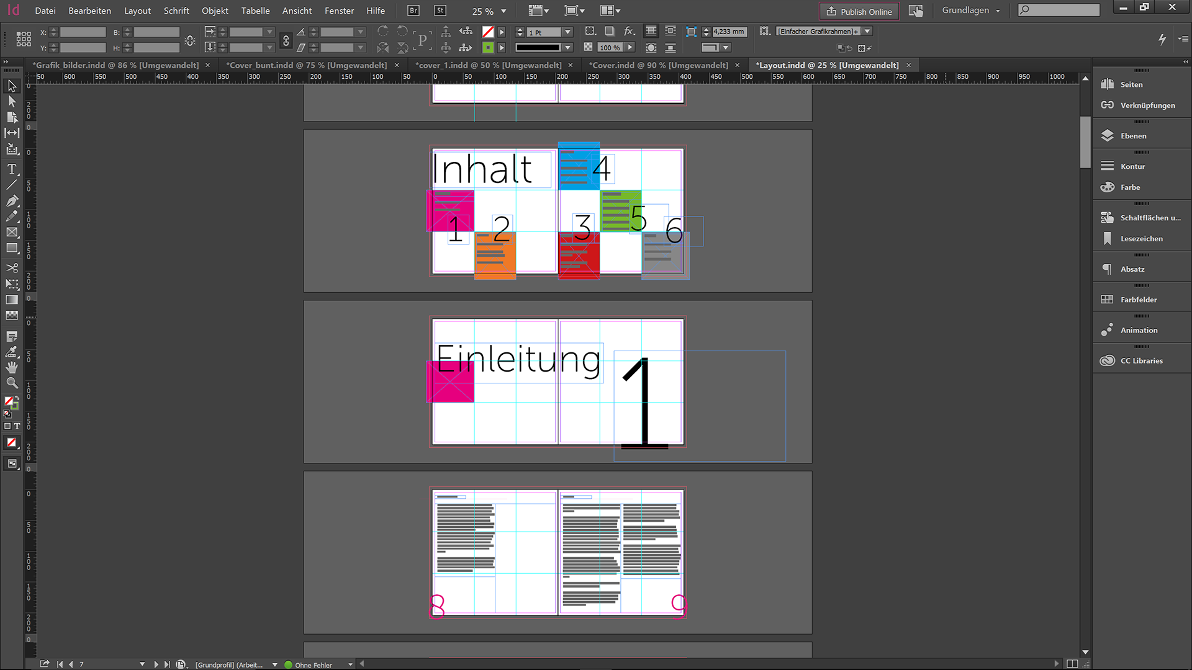Image resolution: width=1192 pixels, height=670 pixels.
Task: Open the CC Libraries panel
Action: [x=1141, y=360]
